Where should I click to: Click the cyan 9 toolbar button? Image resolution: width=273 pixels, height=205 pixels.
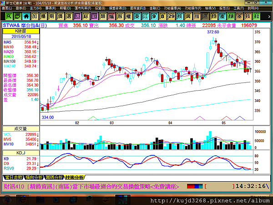point(154,16)
